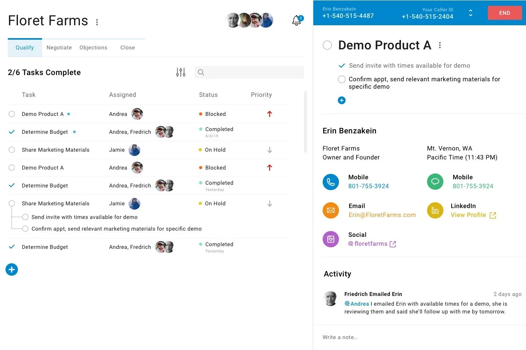Click On Hold status of first Share Marketing Materials
526x350 pixels.
(212, 150)
